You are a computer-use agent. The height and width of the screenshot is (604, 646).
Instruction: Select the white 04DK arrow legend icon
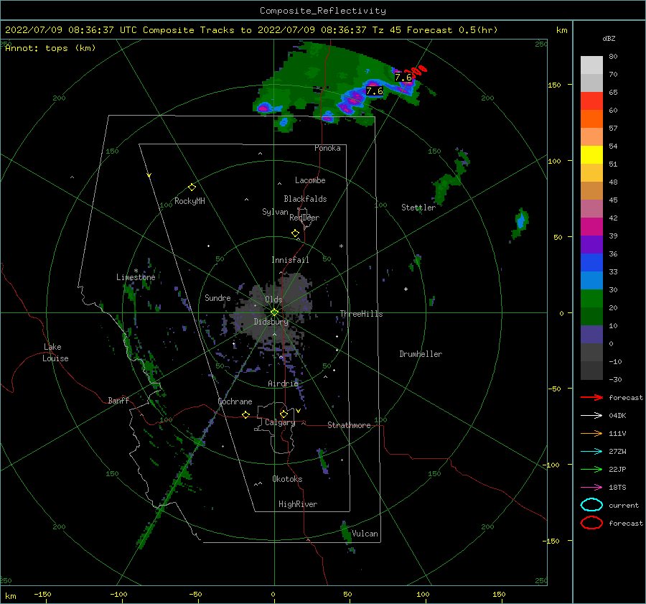(591, 416)
